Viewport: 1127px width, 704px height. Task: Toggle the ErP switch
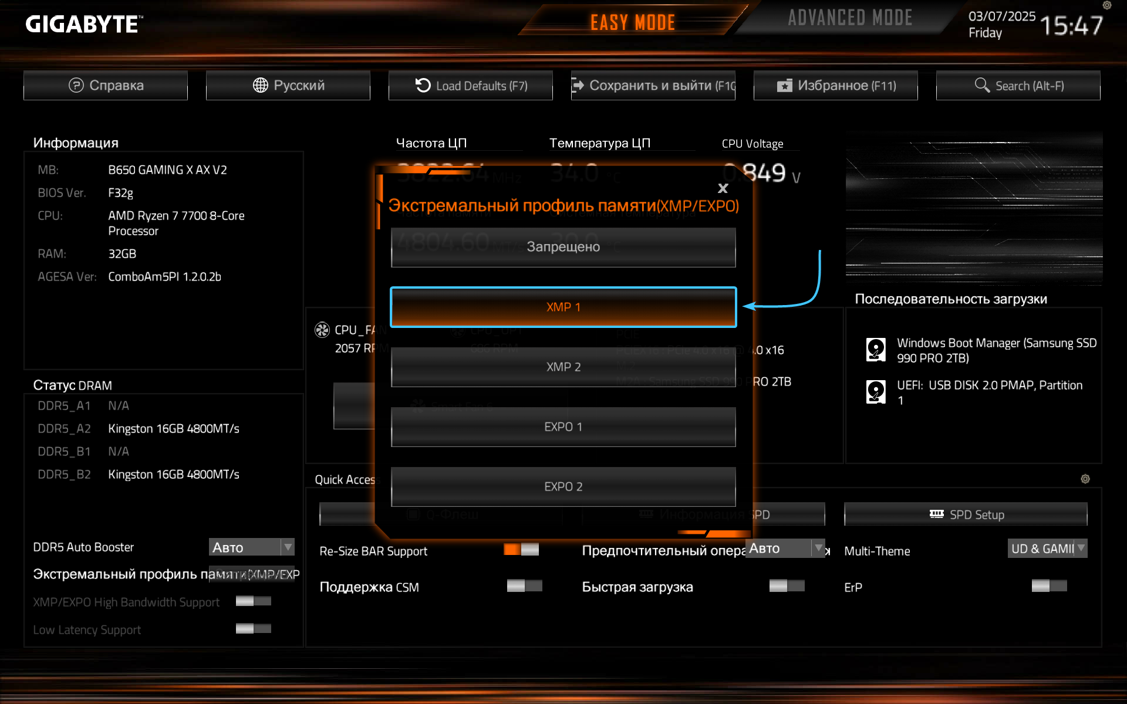click(1050, 586)
